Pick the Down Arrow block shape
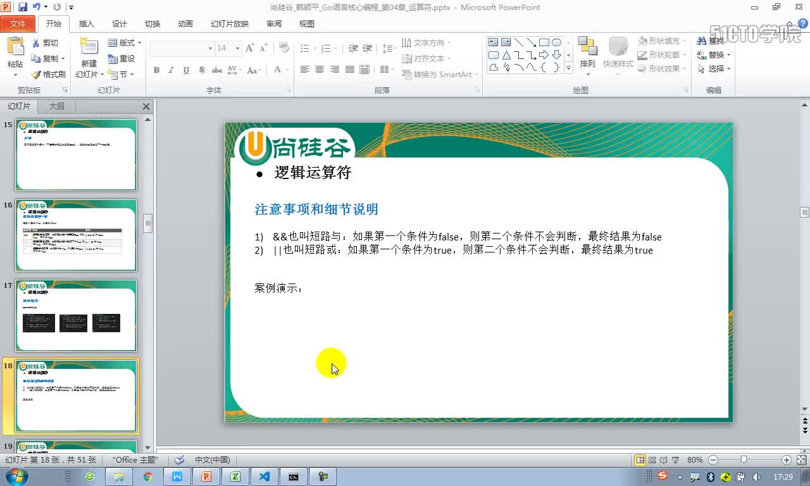Screen dimensions: 810x486 pos(557,55)
